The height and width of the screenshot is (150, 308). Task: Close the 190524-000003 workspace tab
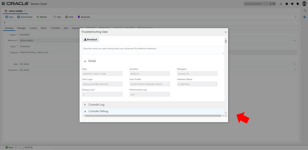tap(25, 11)
